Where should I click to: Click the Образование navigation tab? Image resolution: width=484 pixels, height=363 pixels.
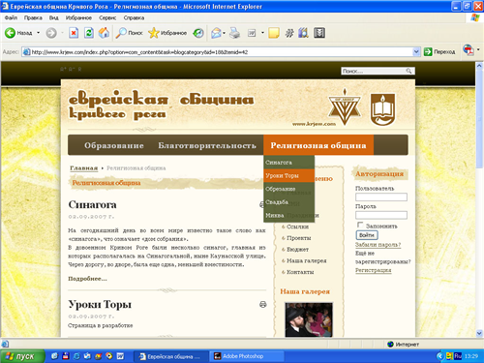(x=114, y=145)
